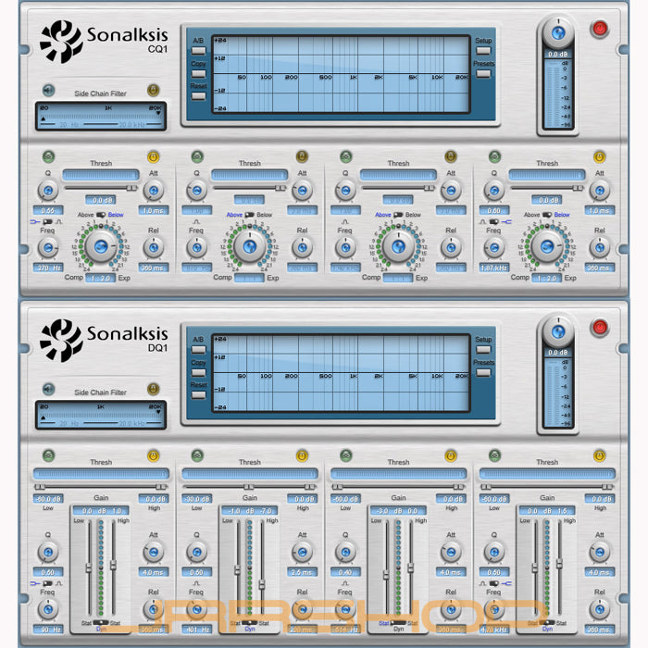
Task: Toggle the CQ1 red power button
Action: coord(600,29)
